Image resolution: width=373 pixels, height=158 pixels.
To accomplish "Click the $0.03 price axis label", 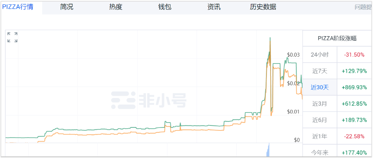I will [293, 55].
